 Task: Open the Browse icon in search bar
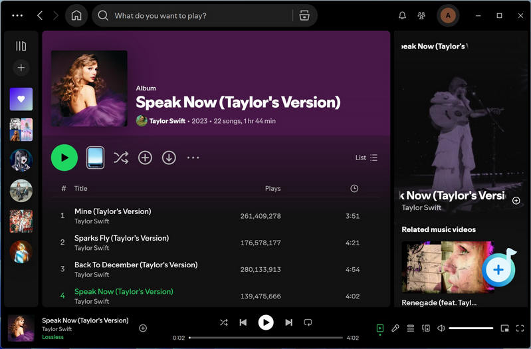coord(304,15)
